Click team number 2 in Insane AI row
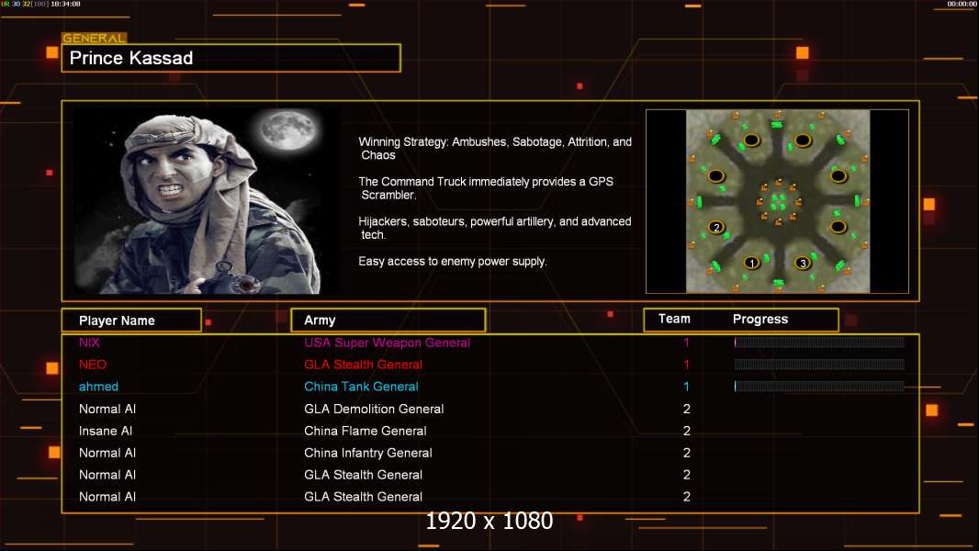The height and width of the screenshot is (551, 979). coord(687,431)
